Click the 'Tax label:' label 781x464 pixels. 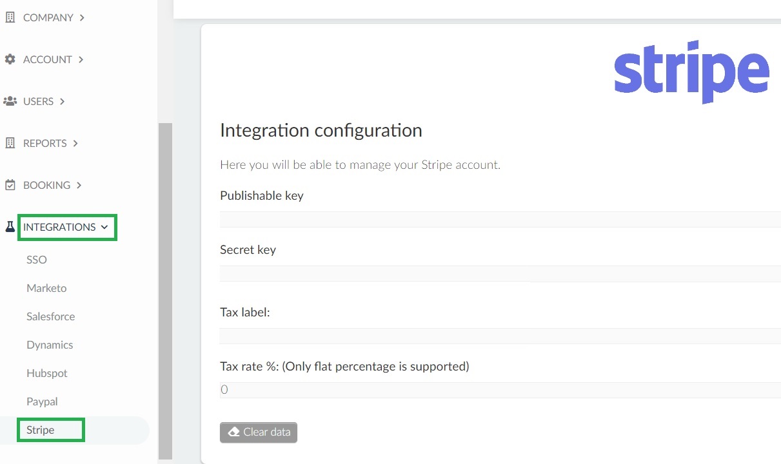(245, 312)
